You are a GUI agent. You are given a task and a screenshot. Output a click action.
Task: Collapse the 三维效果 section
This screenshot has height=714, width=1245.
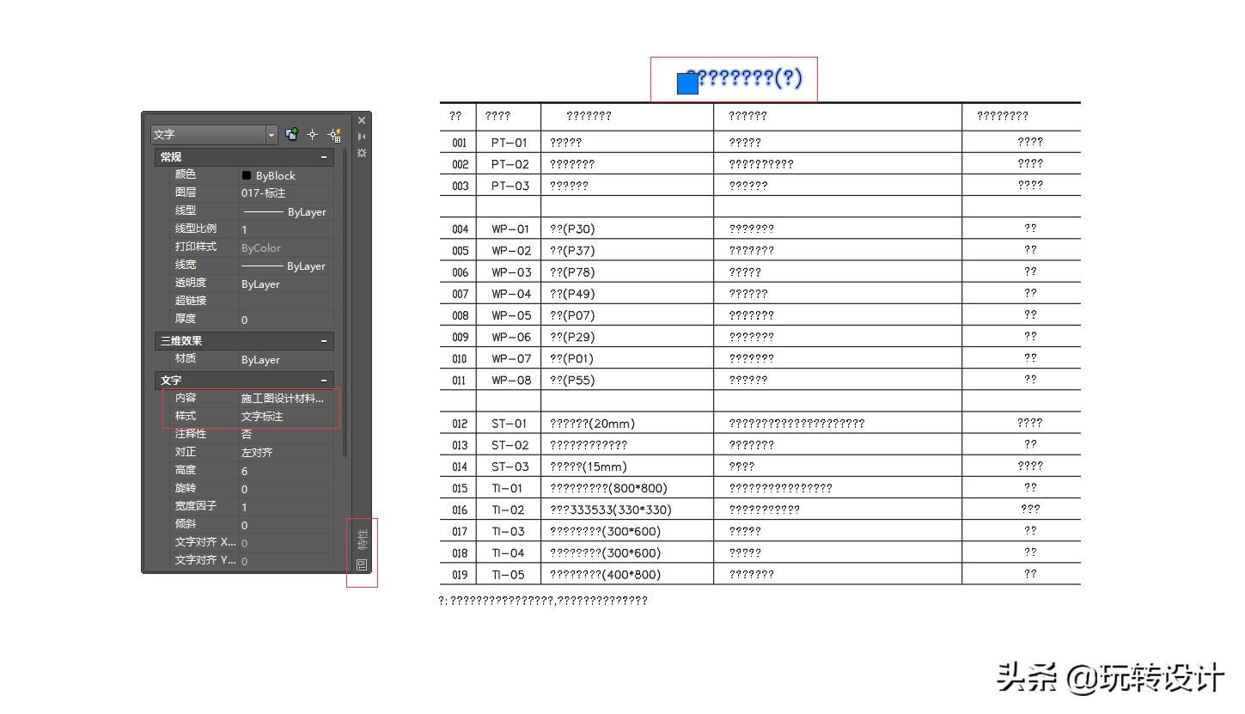tap(325, 340)
